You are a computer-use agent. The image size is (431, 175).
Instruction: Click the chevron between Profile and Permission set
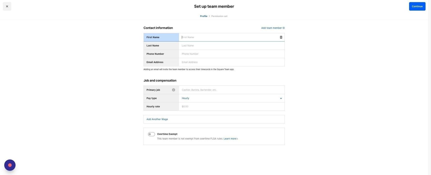209,16
